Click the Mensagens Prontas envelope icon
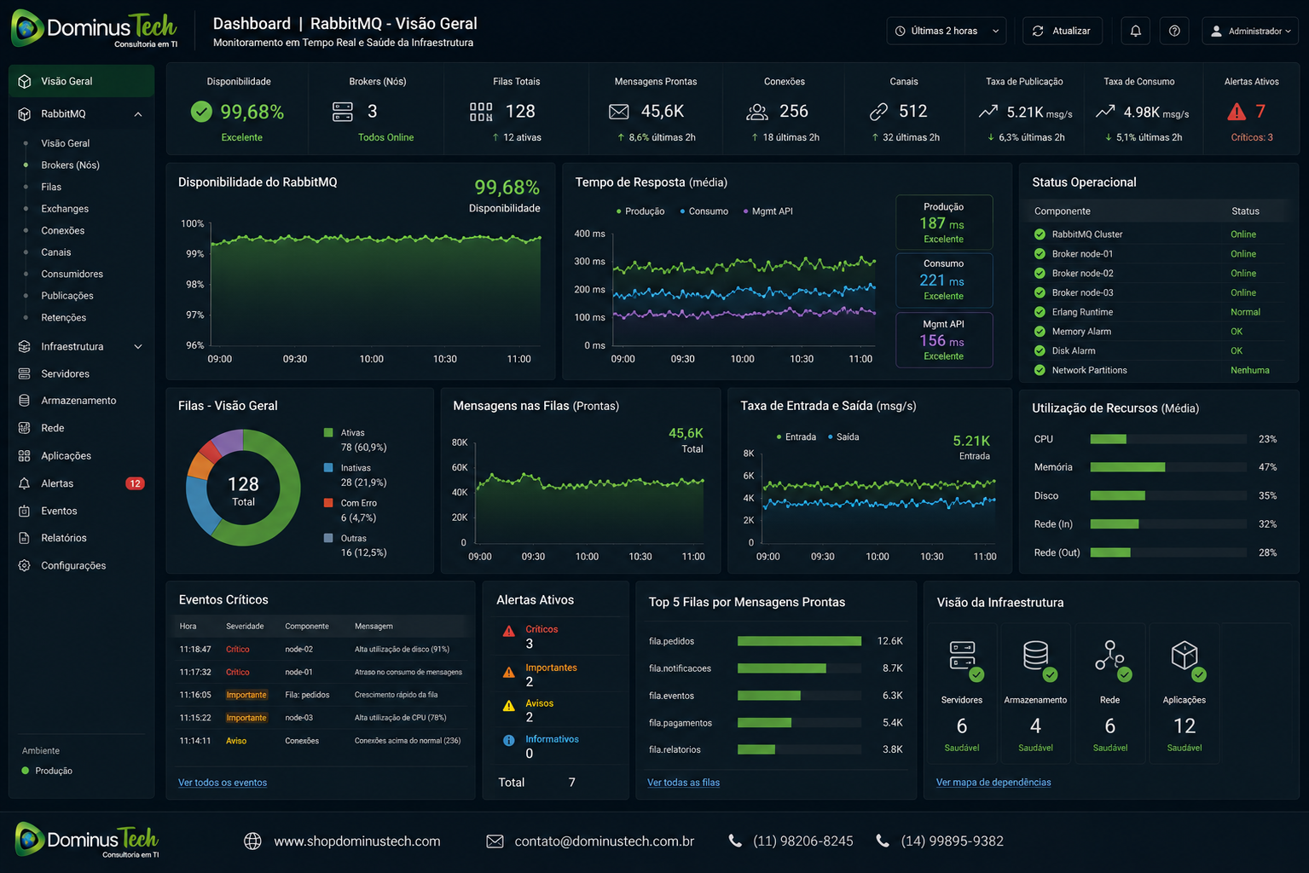The height and width of the screenshot is (873, 1309). pos(619,112)
